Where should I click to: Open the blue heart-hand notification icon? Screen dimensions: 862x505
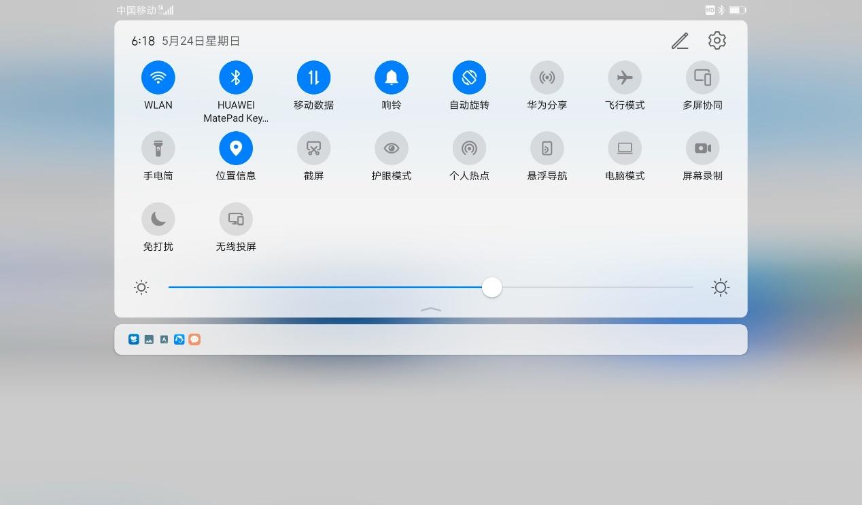point(134,339)
